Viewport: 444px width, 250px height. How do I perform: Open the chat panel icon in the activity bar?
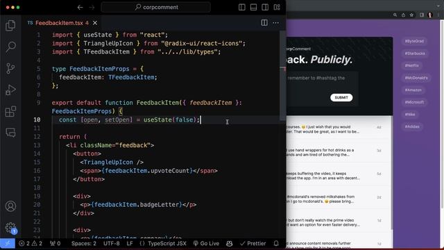[10, 133]
